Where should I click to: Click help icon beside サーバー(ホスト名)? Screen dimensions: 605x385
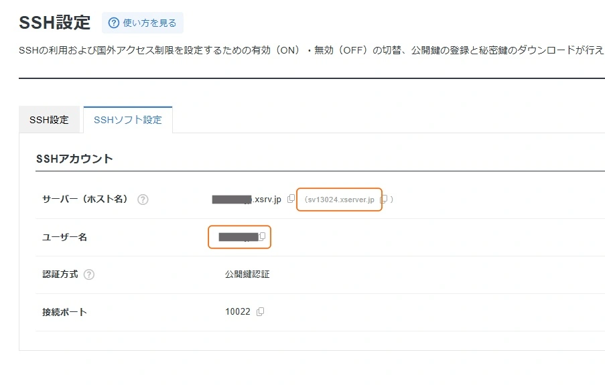click(x=143, y=200)
